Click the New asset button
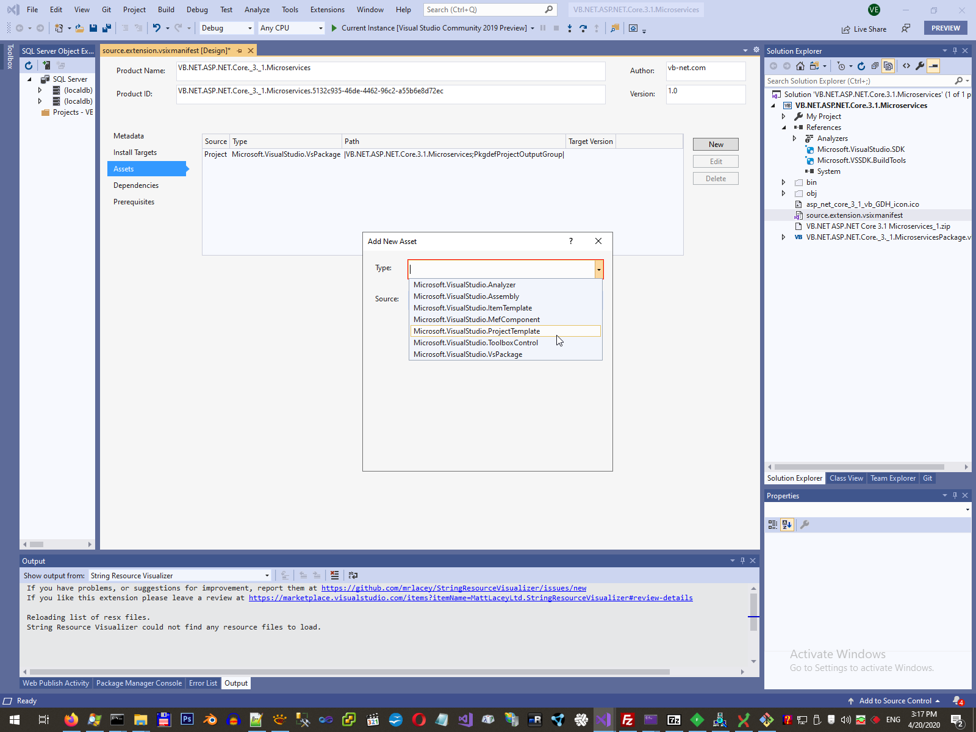 click(x=716, y=145)
